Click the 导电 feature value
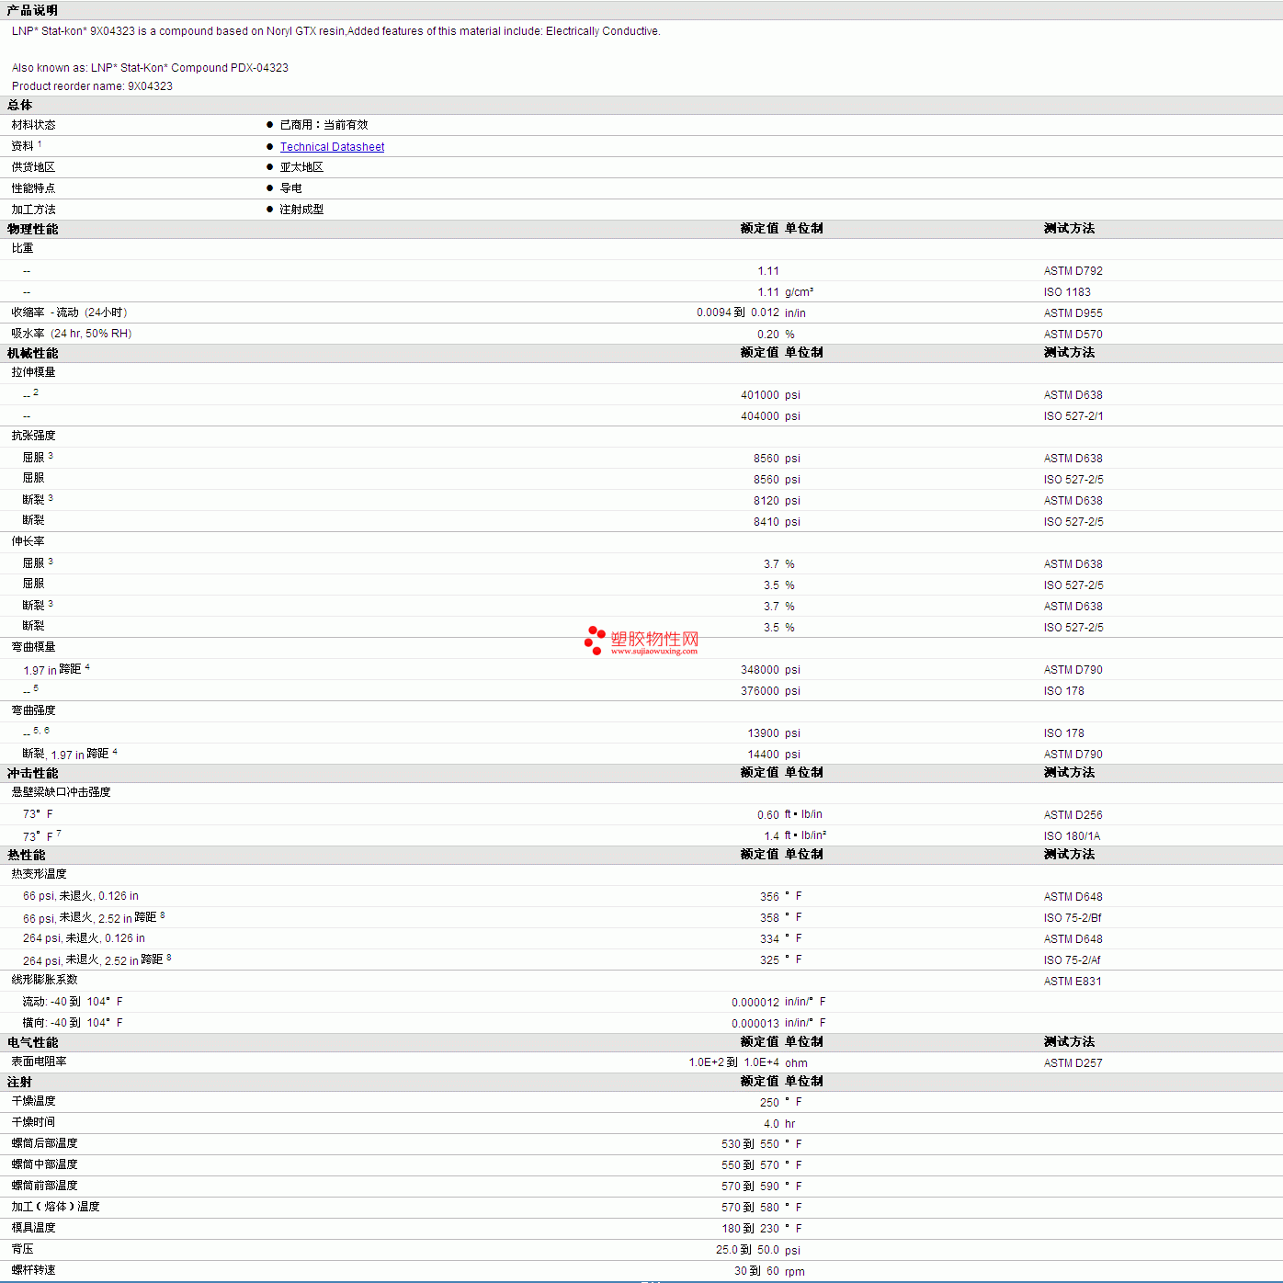The width and height of the screenshot is (1283, 1283). click(290, 188)
